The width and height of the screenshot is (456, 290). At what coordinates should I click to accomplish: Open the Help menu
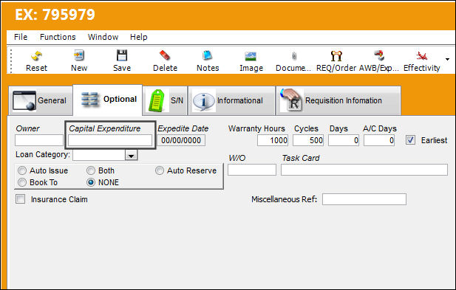pos(138,37)
